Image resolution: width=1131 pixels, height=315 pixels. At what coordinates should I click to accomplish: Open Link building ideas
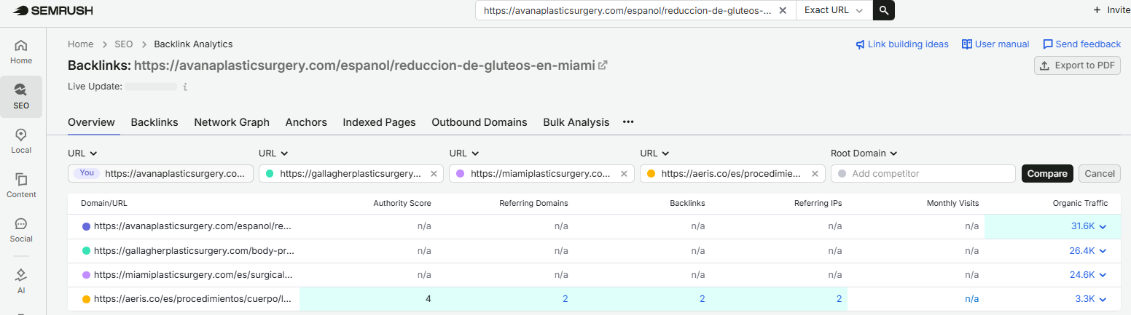click(x=901, y=44)
